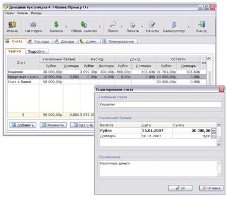Viewport: 227px width, 197px height.
Task: Open ellipsis button for Рубли sum
Action: point(213,131)
